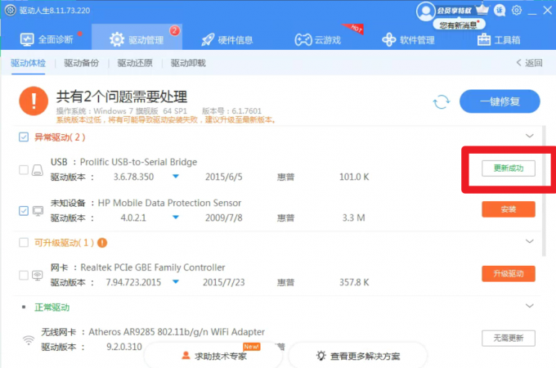Go back with 返回 link
This screenshot has height=368, width=556.
point(529,63)
